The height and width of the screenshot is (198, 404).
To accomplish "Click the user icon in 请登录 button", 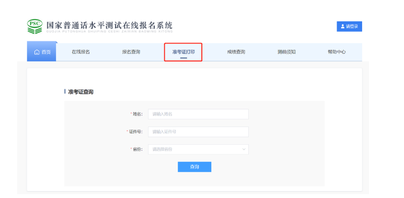I will tap(343, 26).
